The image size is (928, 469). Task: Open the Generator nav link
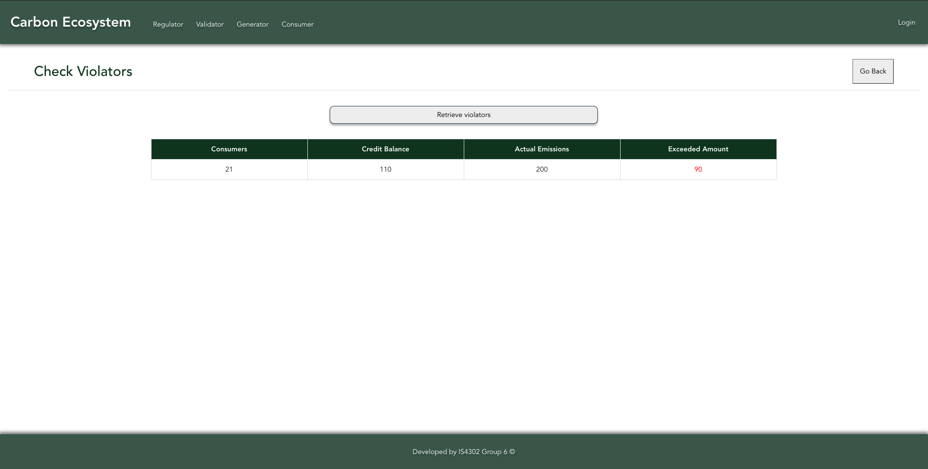252,24
